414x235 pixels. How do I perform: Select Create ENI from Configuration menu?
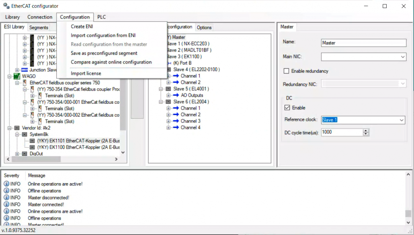82,27
